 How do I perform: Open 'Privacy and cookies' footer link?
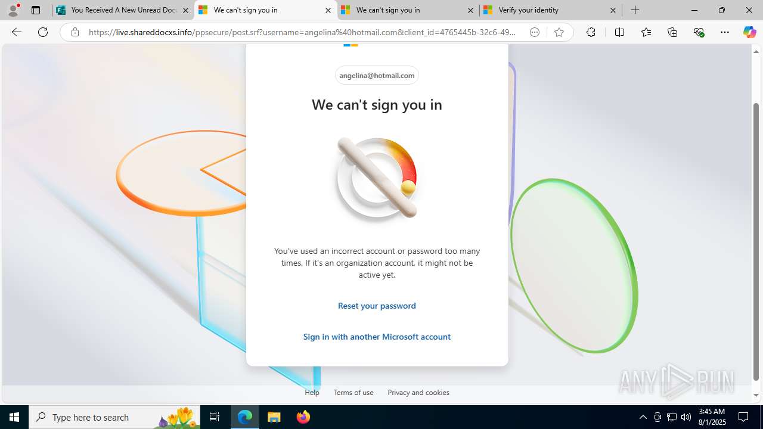[418, 392]
